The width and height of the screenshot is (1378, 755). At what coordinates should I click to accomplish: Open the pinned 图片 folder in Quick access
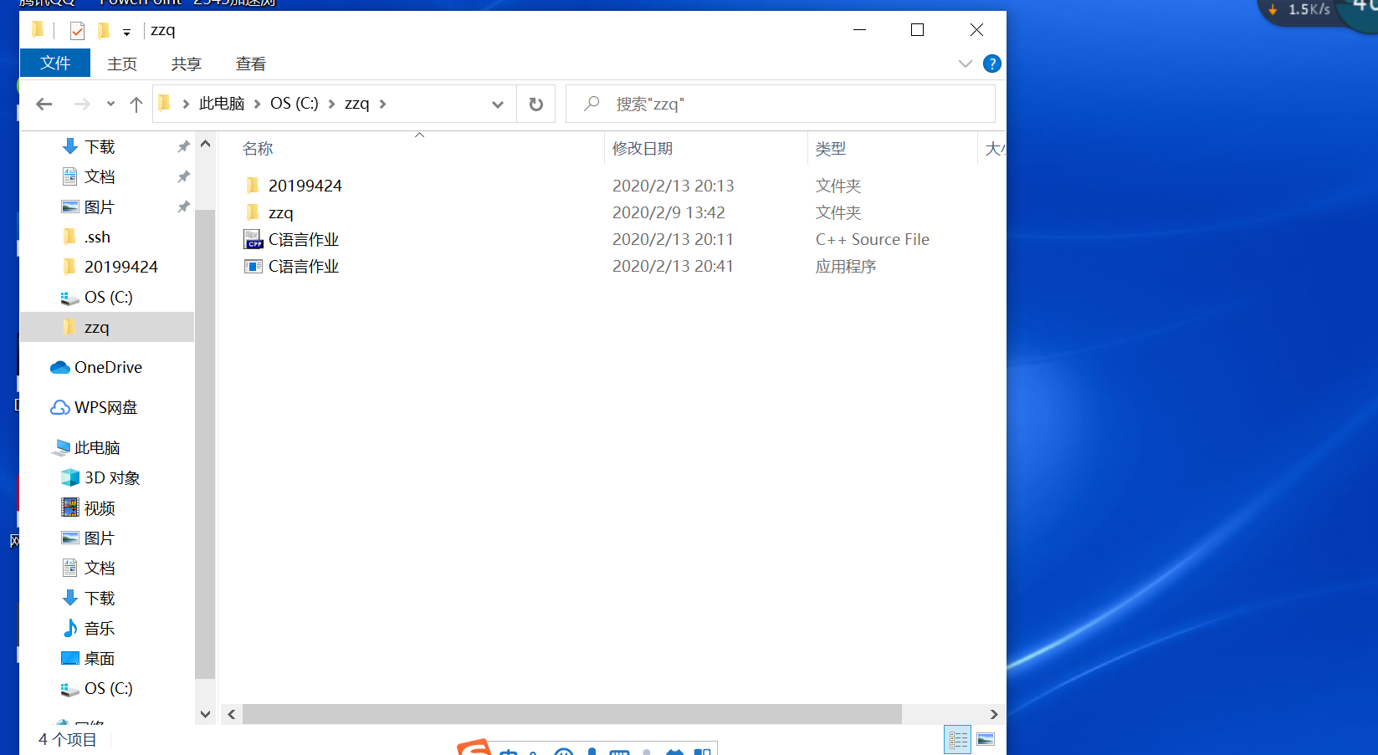(x=100, y=207)
